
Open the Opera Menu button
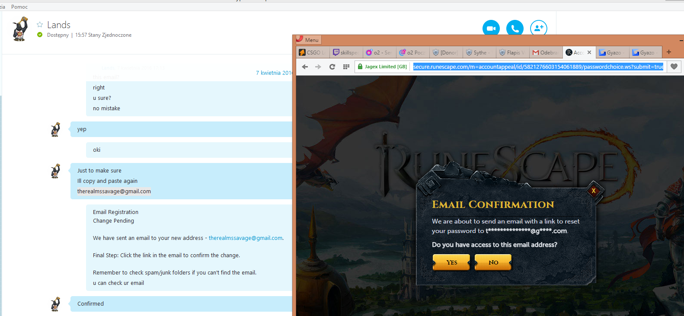tap(308, 40)
